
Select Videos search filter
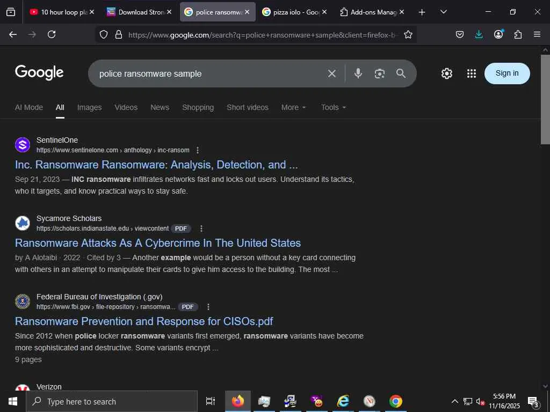click(x=126, y=107)
